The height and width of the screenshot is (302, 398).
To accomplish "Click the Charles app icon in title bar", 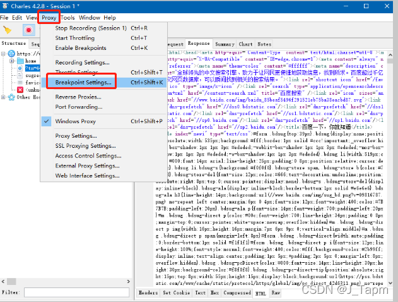I will pyautogui.click(x=4, y=6).
